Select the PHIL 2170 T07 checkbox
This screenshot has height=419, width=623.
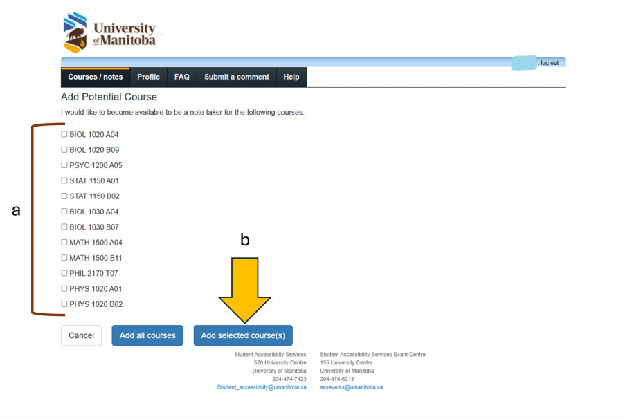coord(64,273)
